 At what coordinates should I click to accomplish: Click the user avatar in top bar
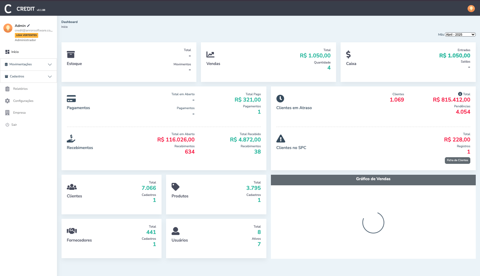click(x=471, y=8)
